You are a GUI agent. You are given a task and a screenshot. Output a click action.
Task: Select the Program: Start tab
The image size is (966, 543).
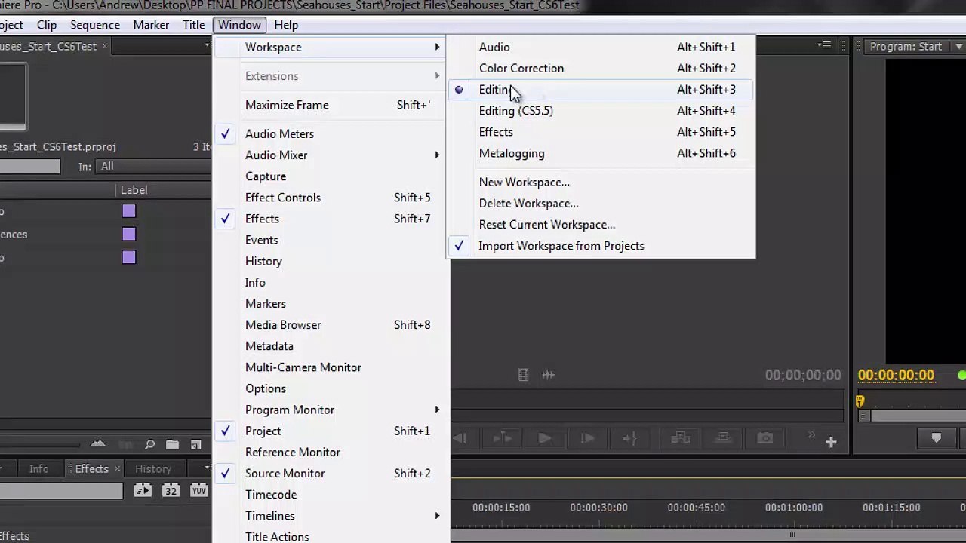click(906, 47)
